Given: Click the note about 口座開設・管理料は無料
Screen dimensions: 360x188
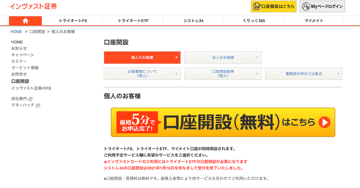Looking at the screenshot, I should [186, 179].
